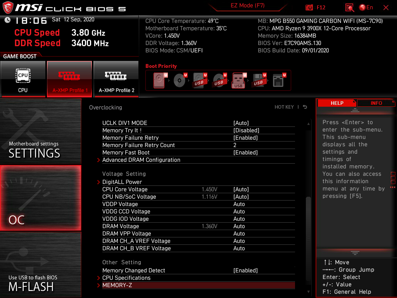Switch to the INFO tab
The height and width of the screenshot is (298, 397).
[376, 103]
